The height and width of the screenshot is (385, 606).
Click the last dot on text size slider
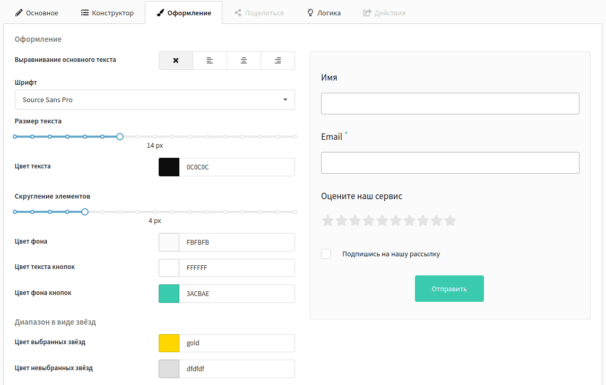click(295, 137)
